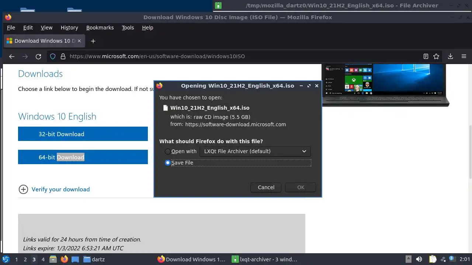Open tracking protection shield icon

[x=53, y=56]
